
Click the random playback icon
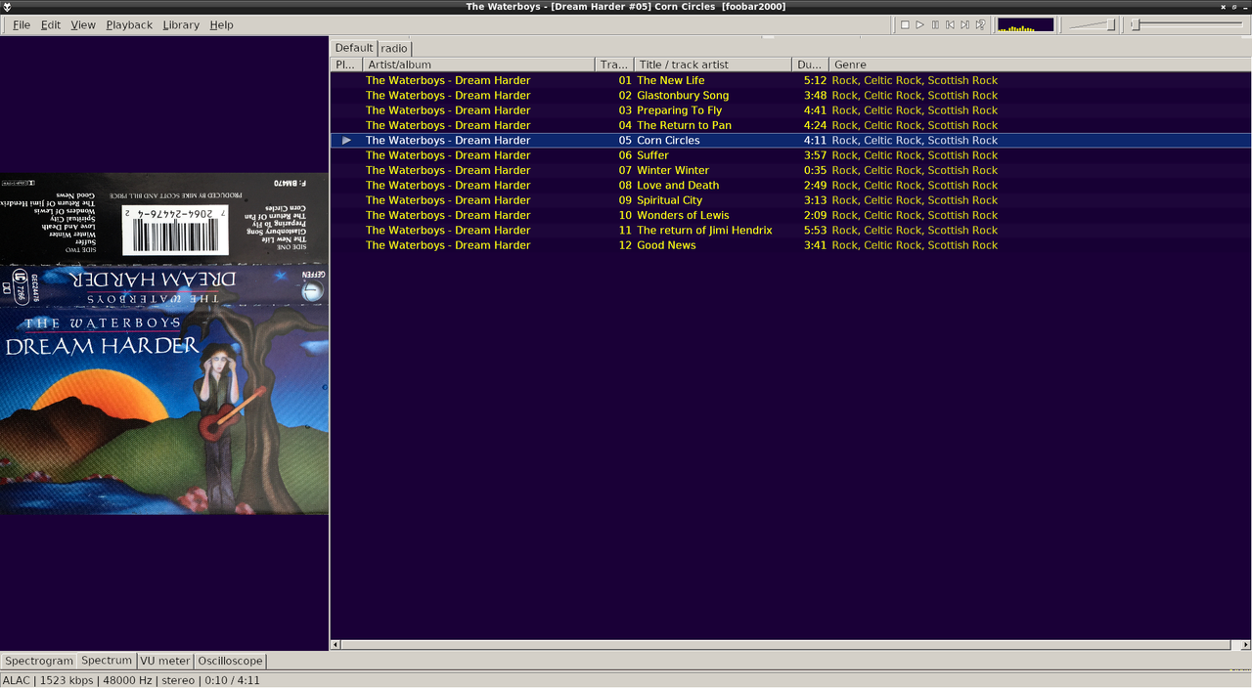[980, 24]
